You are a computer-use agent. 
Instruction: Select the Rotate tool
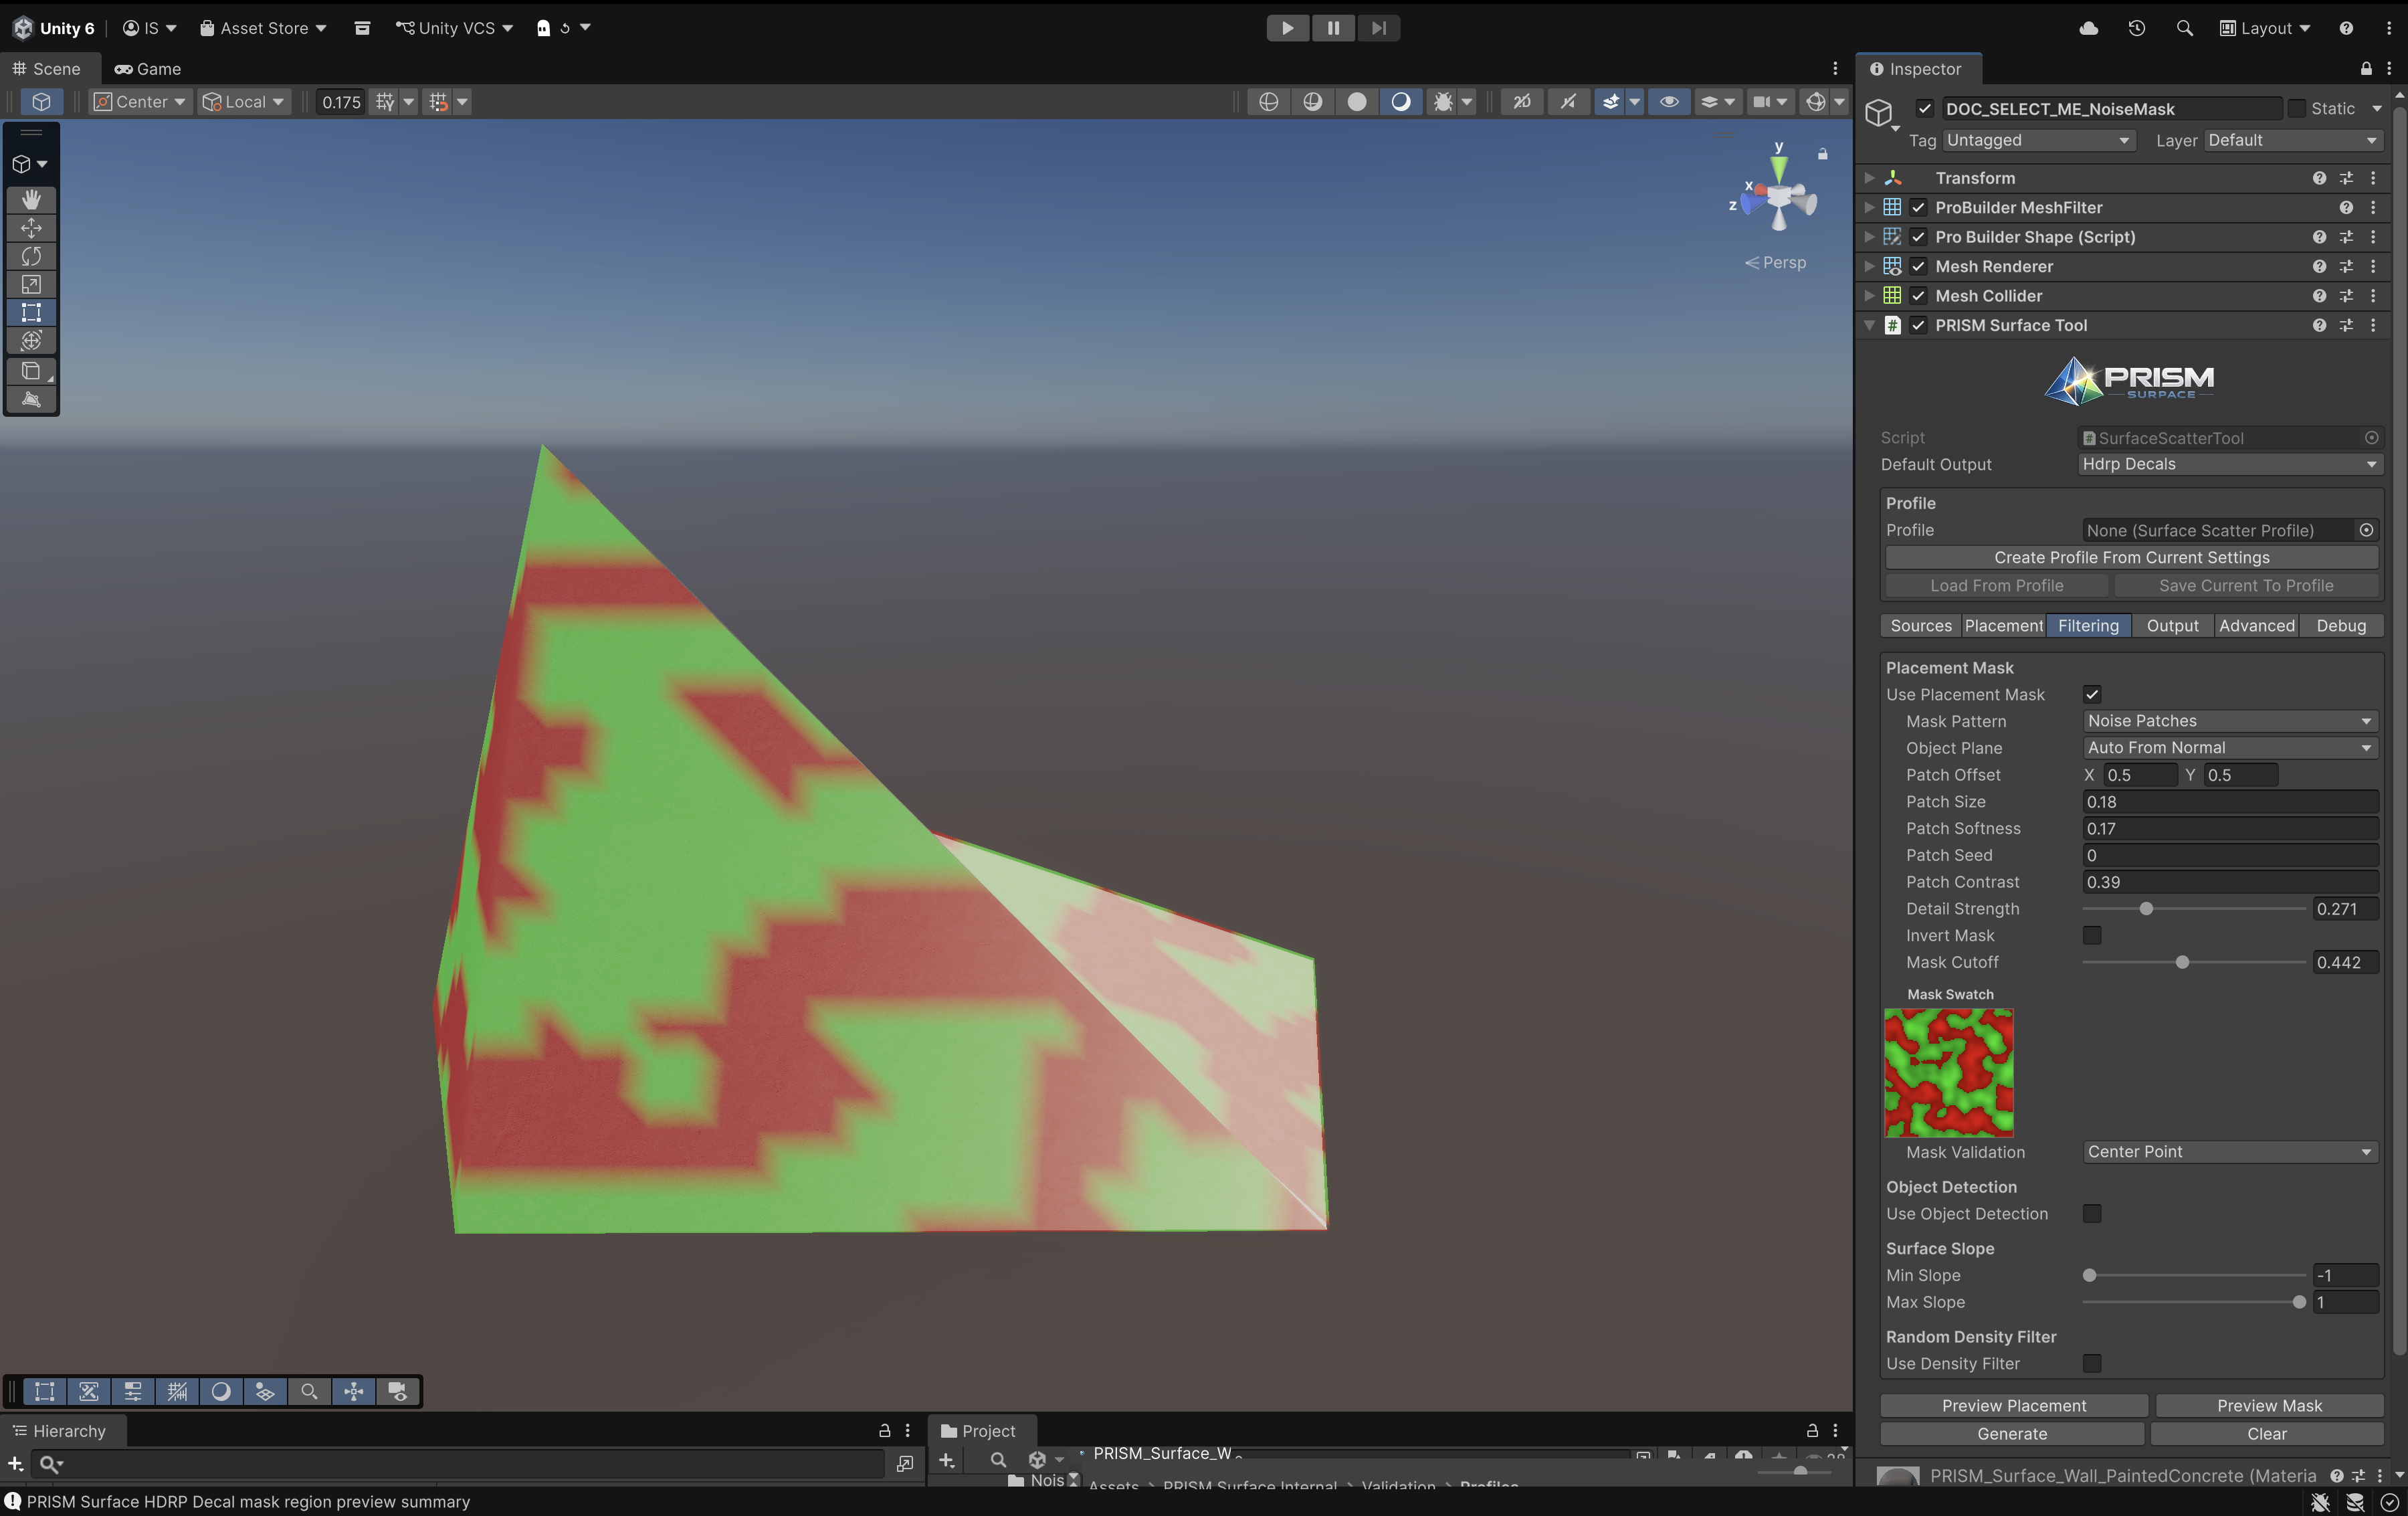pos(31,256)
